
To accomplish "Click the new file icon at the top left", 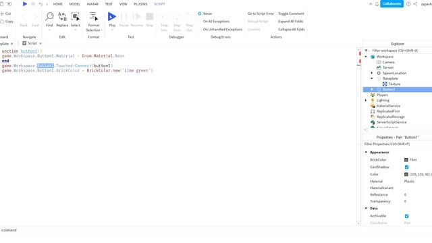I will tap(1, 4).
